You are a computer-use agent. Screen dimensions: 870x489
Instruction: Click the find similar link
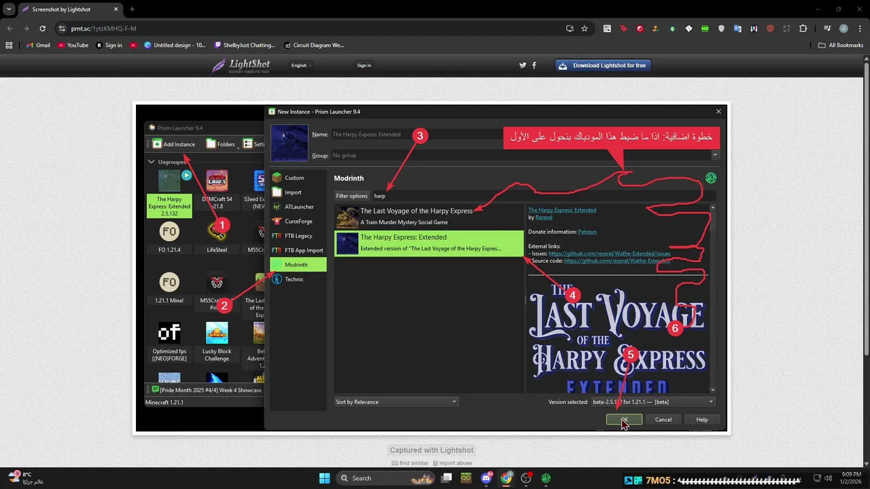pyautogui.click(x=411, y=463)
